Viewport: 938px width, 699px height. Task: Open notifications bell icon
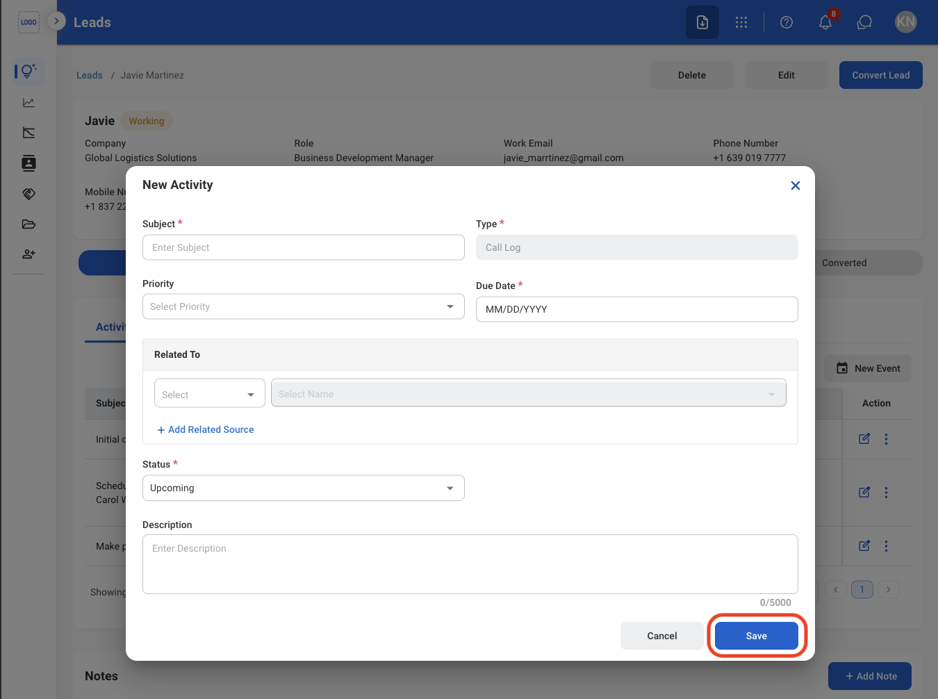click(x=825, y=22)
